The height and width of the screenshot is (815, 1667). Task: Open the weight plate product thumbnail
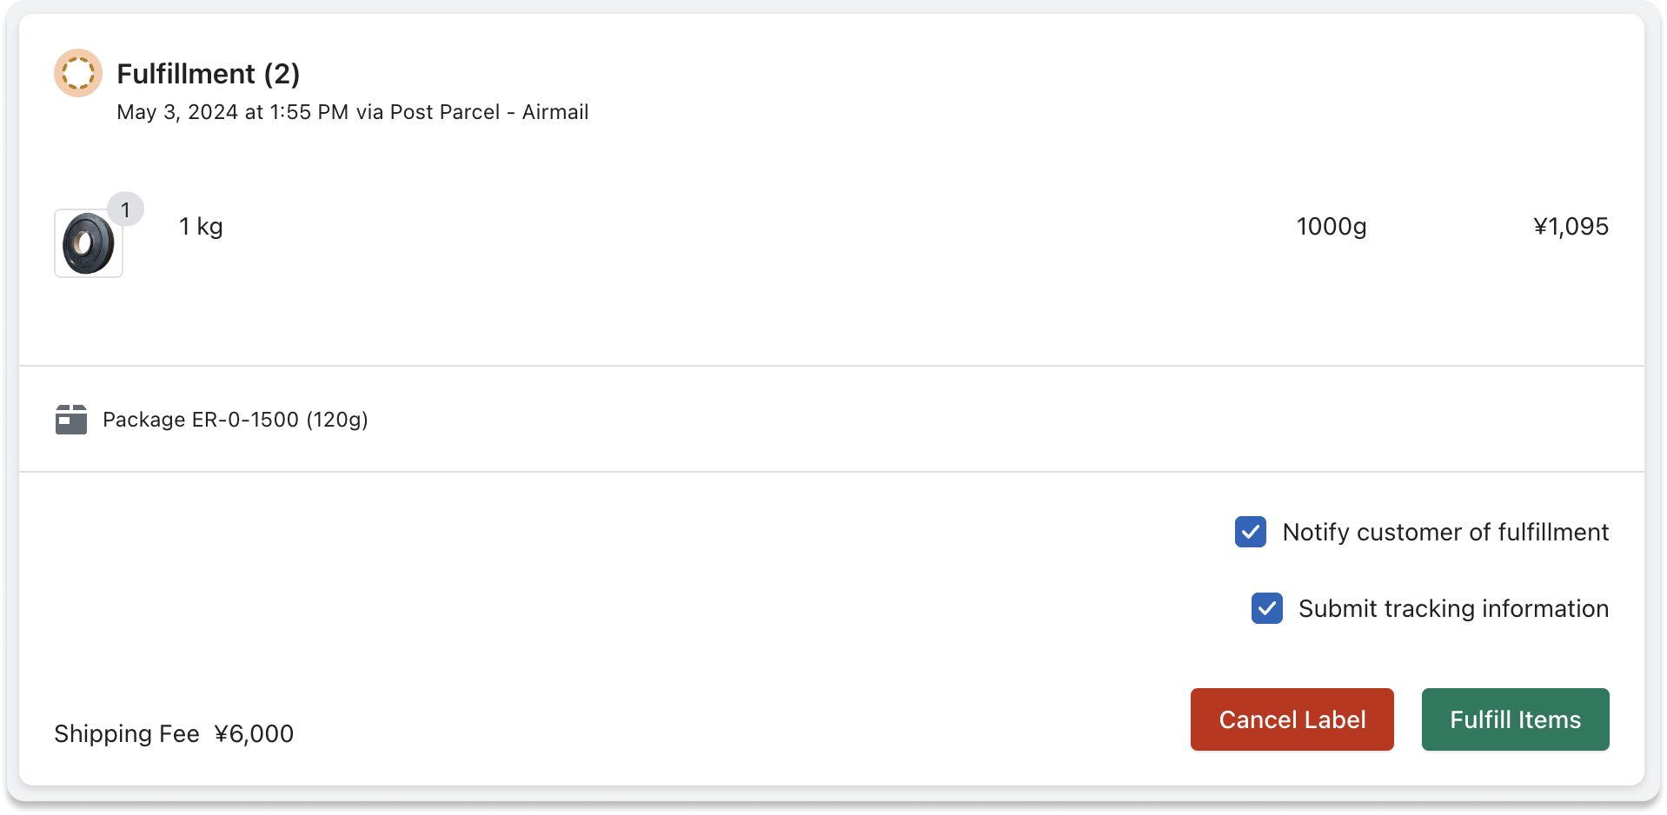coord(89,244)
